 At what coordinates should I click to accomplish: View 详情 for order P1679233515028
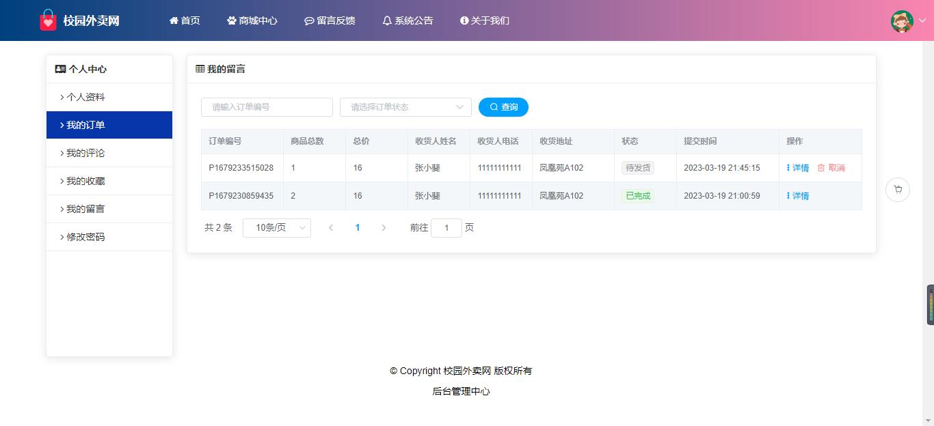(798, 168)
